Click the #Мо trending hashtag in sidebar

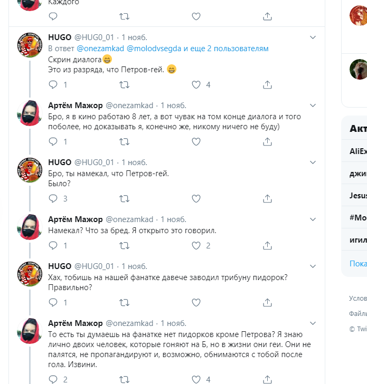coord(357,217)
